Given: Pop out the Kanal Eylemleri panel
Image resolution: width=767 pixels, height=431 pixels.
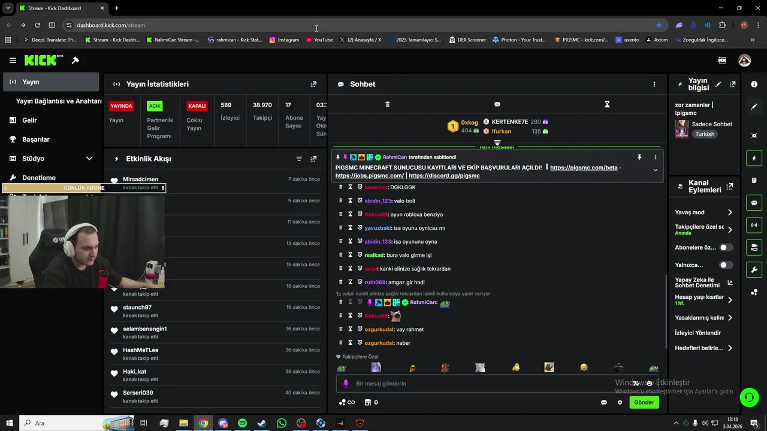Looking at the screenshot, I should coord(730,187).
